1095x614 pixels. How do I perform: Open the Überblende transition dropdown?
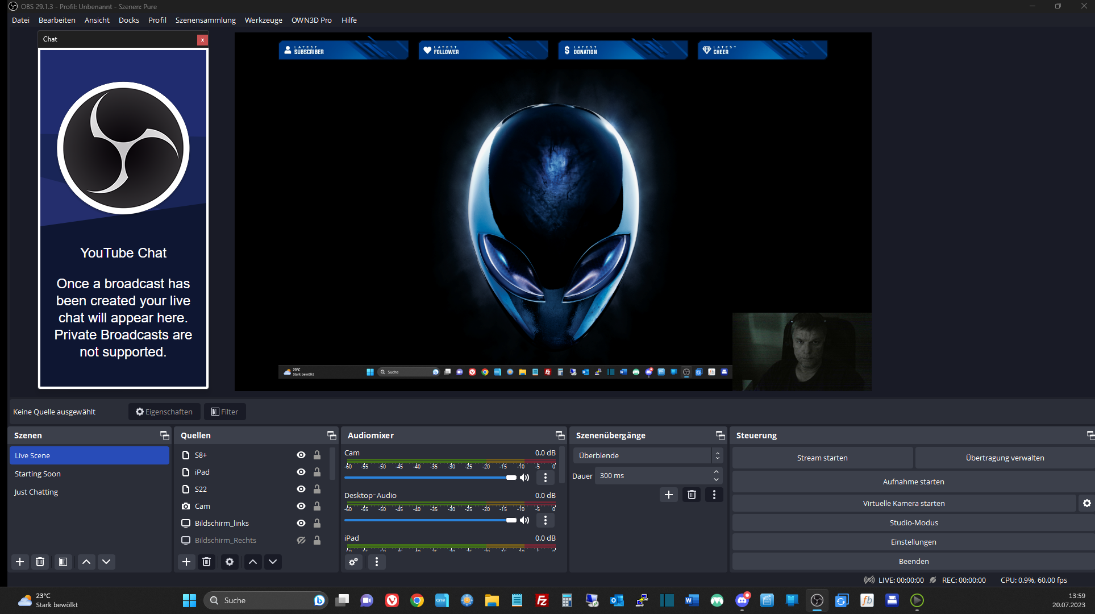pyautogui.click(x=648, y=455)
